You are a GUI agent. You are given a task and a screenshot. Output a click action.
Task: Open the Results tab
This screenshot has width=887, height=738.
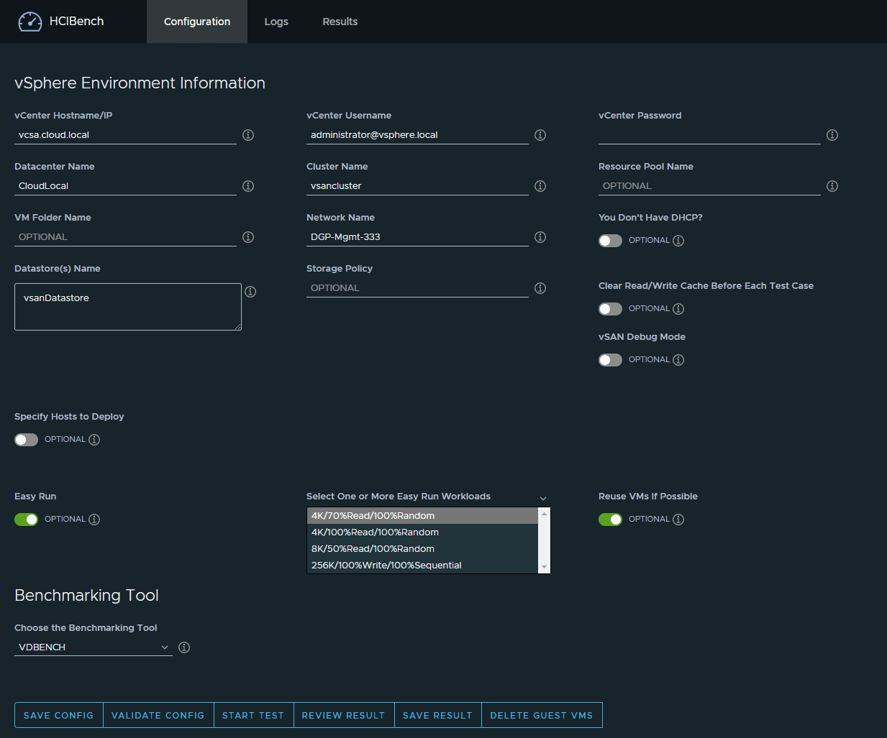click(x=340, y=22)
